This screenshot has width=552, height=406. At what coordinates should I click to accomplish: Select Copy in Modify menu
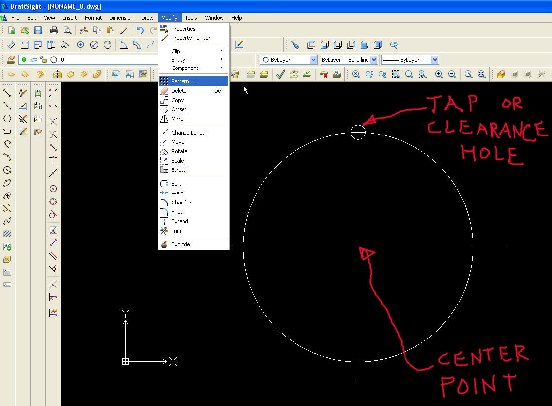pyautogui.click(x=194, y=100)
